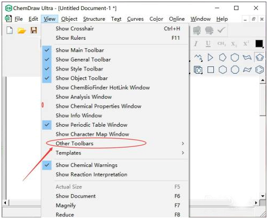Choose Show Document menu entry

tap(115, 196)
